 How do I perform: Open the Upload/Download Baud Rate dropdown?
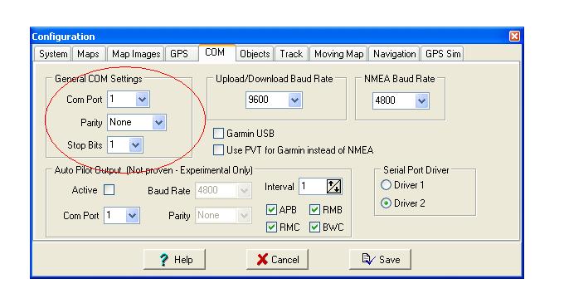click(294, 100)
